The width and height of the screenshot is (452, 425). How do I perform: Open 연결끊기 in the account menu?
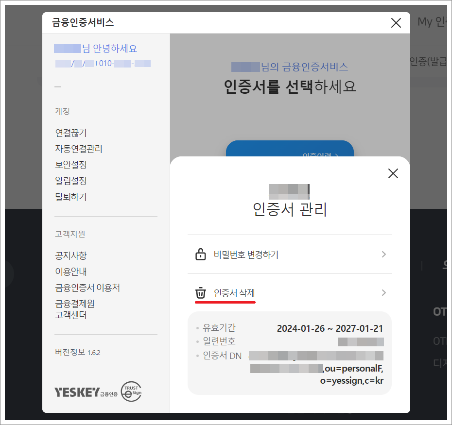[x=71, y=133]
